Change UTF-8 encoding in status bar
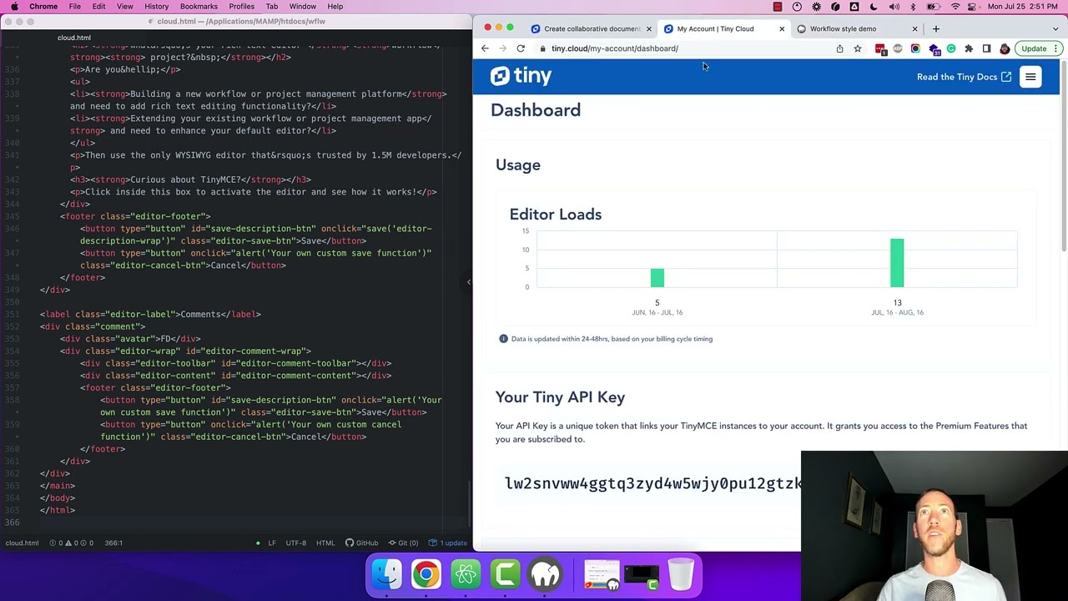Image resolution: width=1068 pixels, height=601 pixels. (295, 543)
